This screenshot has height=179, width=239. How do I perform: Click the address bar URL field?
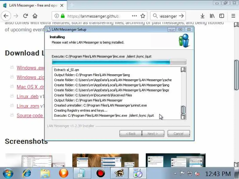point(94,16)
